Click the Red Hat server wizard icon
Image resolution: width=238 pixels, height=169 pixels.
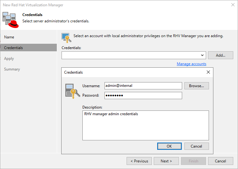[10, 20]
